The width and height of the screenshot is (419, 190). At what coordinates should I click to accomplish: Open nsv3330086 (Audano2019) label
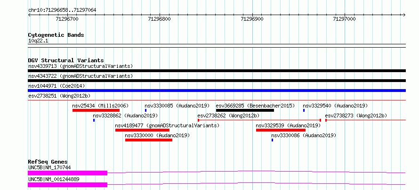coord(304,135)
